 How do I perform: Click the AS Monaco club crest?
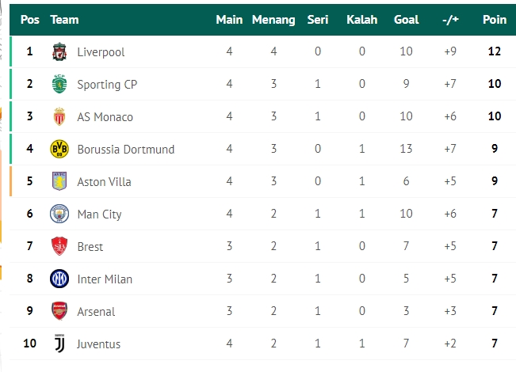(x=59, y=116)
